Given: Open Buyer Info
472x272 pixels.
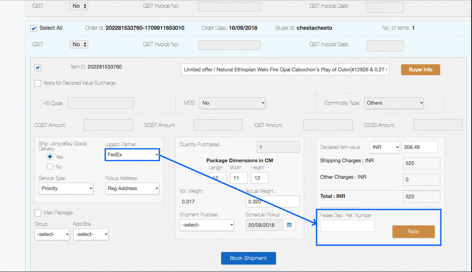Looking at the screenshot, I should click(x=420, y=70).
